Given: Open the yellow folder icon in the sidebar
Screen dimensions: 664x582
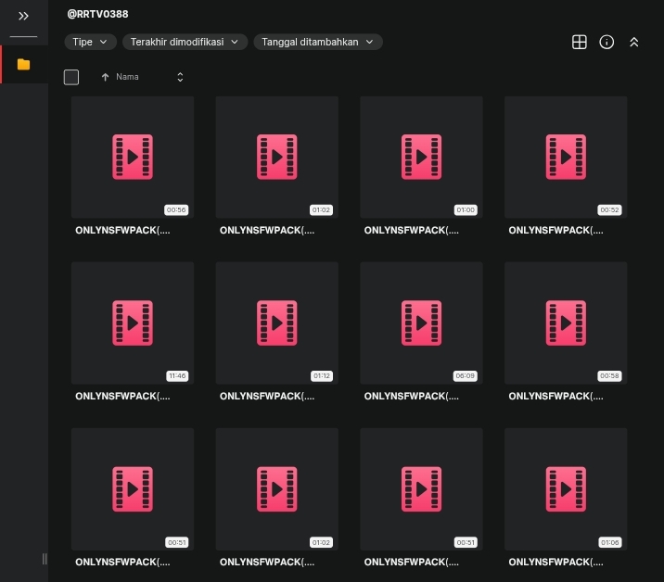Looking at the screenshot, I should tap(24, 64).
